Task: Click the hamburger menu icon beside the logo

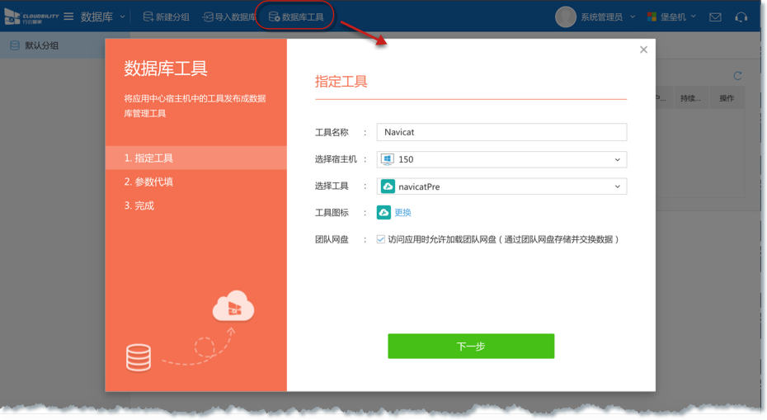Action: (68, 17)
